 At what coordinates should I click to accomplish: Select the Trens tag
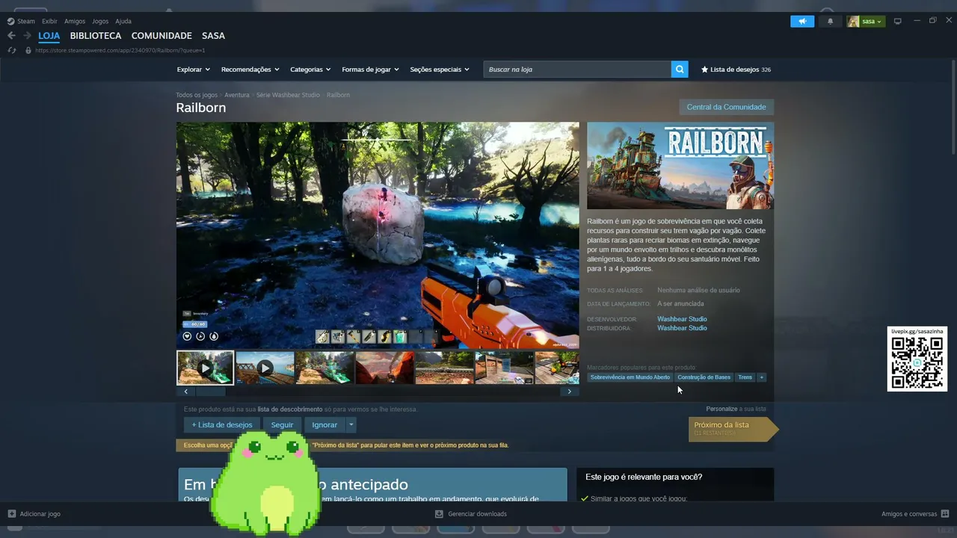[x=745, y=377]
